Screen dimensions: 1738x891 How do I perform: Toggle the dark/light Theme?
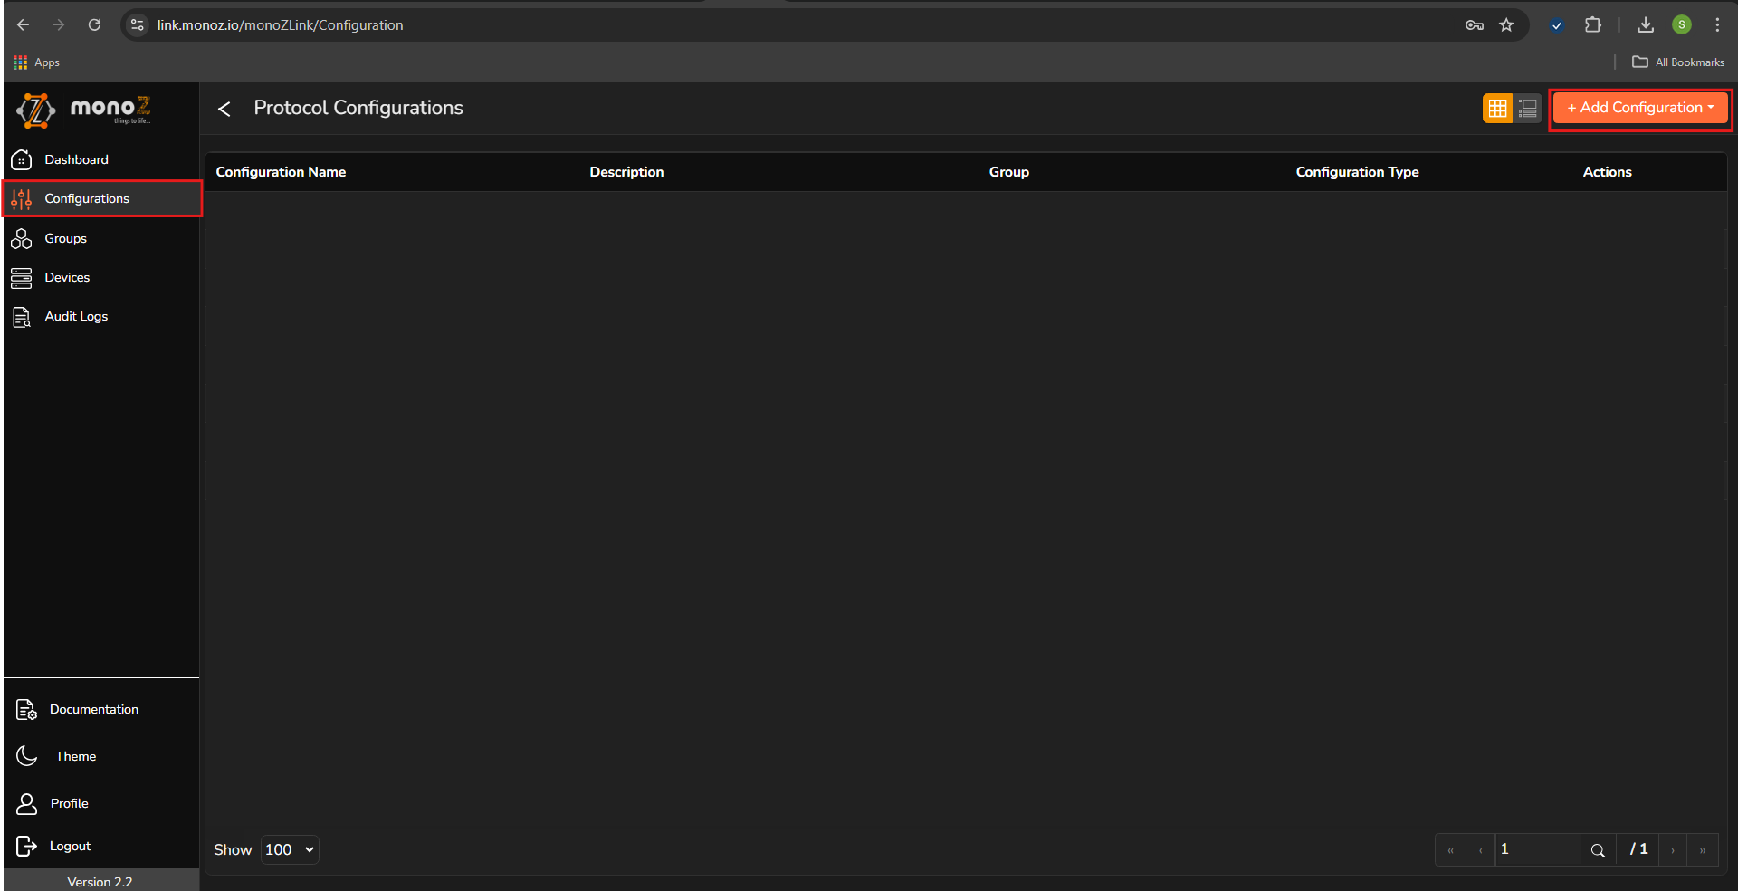click(75, 757)
